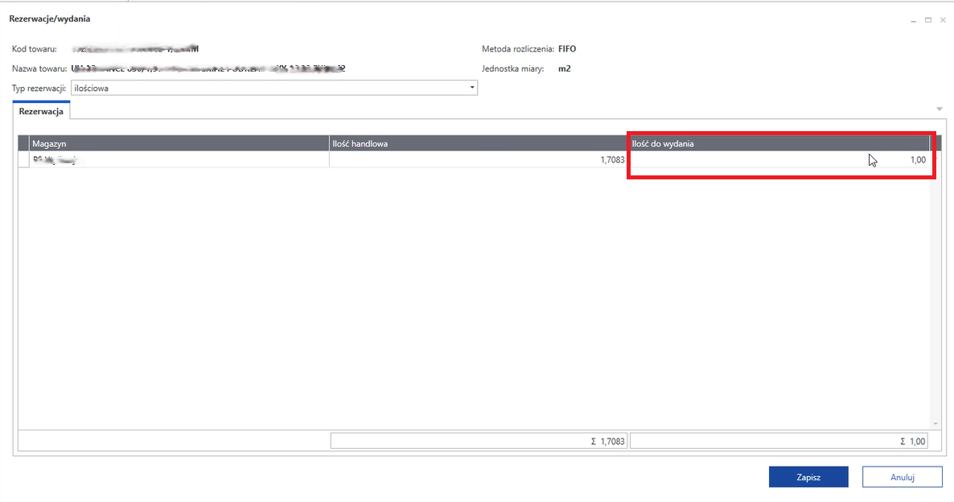
Task: Expand the tab overflow arrow on the right
Action: click(x=940, y=109)
